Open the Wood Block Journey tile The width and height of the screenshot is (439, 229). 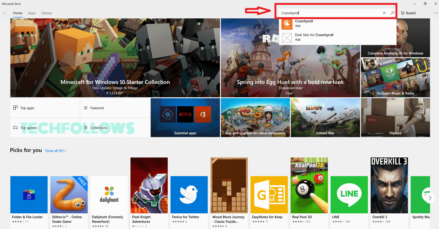click(229, 185)
